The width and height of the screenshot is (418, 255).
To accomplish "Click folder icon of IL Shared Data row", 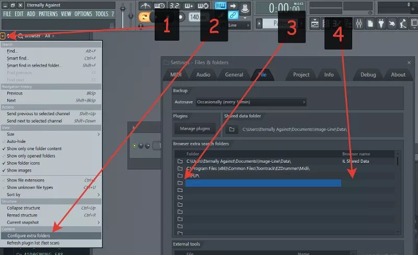I will click(x=180, y=161).
